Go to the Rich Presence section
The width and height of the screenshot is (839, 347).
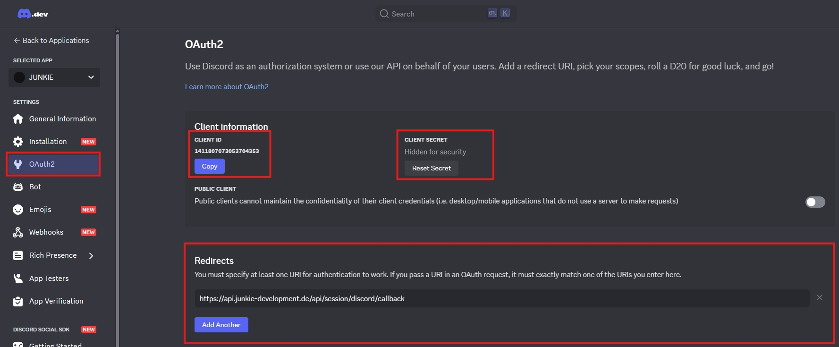point(52,255)
